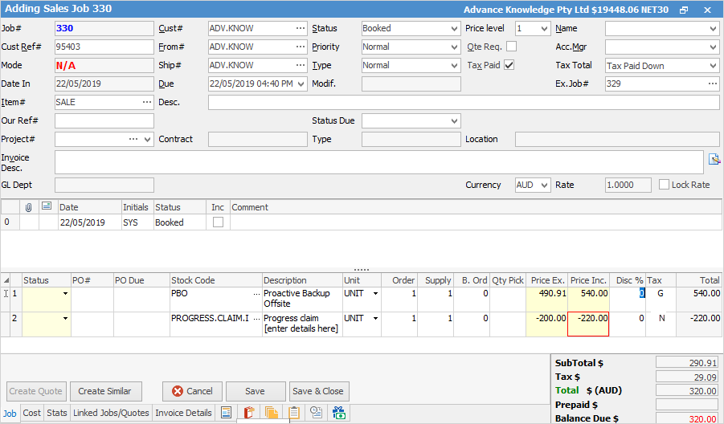This screenshot has height=424, width=724.
Task: Open the clock schedule icon tab at bottom
Action: 316,413
